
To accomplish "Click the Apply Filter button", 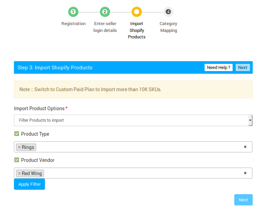I will click(29, 184).
